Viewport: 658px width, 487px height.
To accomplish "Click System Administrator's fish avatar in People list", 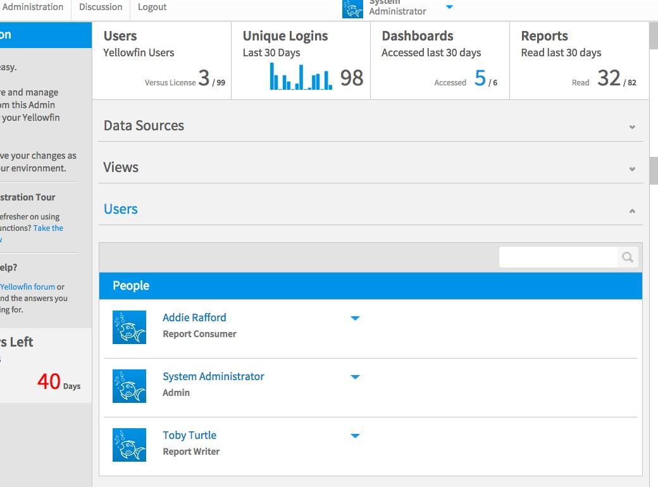I will [x=129, y=386].
